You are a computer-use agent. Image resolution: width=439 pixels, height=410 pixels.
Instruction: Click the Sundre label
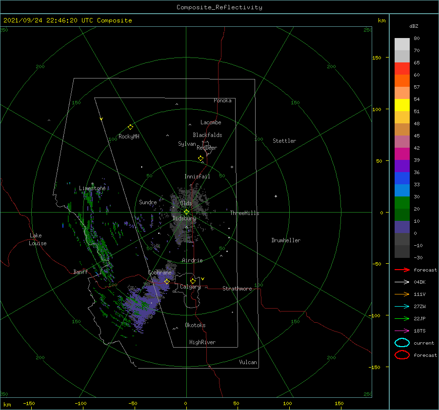tap(148, 202)
